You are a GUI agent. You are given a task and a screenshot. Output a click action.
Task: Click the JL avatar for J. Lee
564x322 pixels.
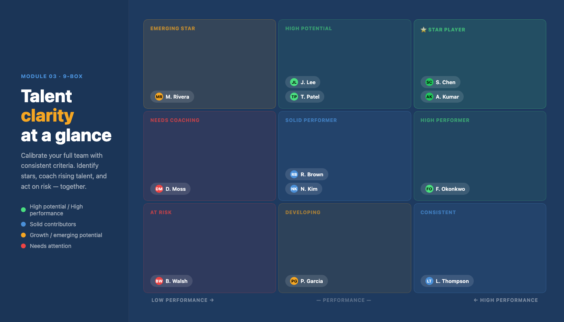[294, 82]
